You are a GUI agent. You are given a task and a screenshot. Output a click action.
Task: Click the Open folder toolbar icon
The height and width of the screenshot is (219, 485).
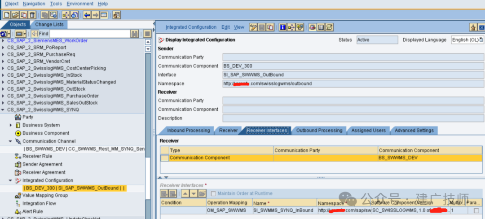(x=15, y=14)
